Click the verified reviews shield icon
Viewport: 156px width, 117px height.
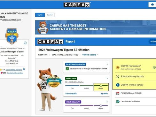click(x=24, y=69)
